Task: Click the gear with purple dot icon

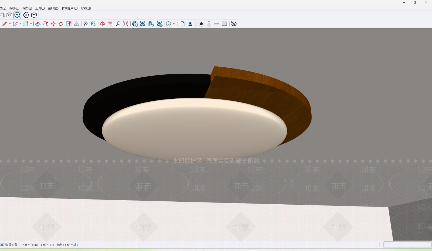Action: [26, 15]
